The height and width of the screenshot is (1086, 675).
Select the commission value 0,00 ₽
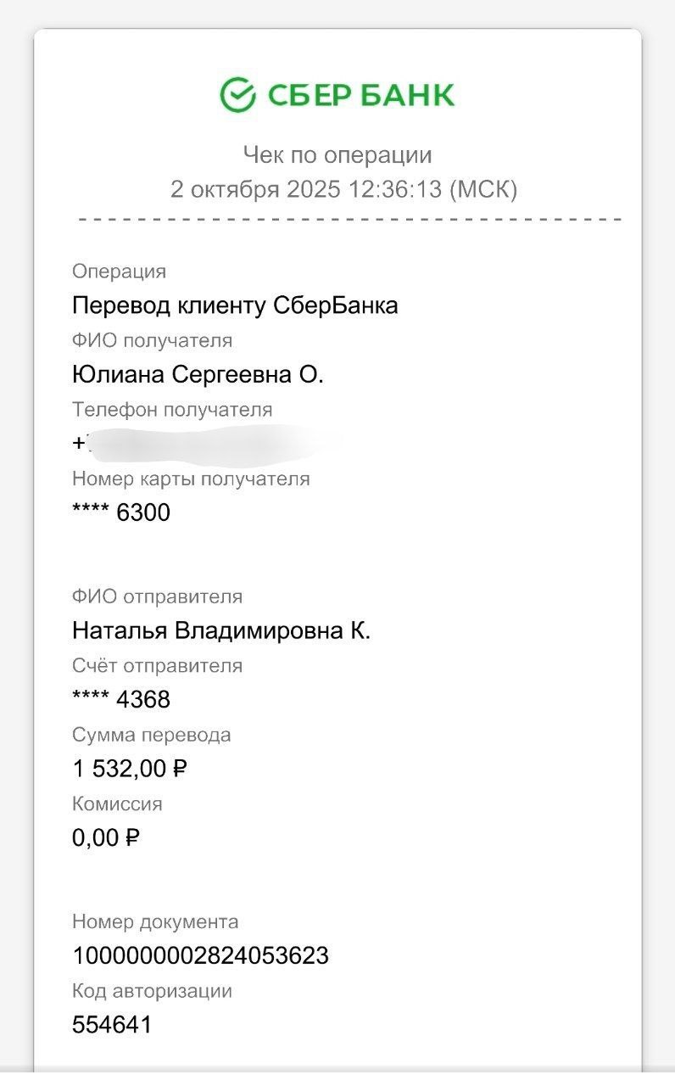[106, 837]
